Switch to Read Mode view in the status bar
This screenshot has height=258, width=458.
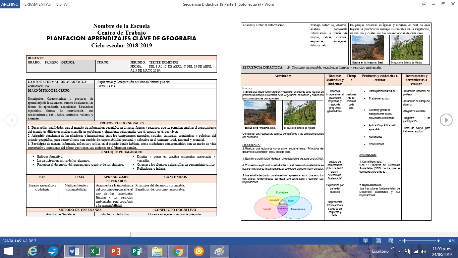(365, 241)
